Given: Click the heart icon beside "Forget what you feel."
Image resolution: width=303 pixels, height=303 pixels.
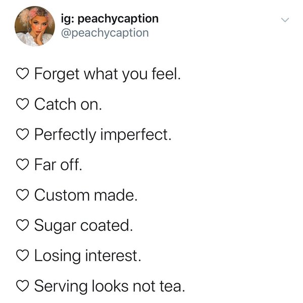Looking at the screenshot, I should (x=23, y=75).
